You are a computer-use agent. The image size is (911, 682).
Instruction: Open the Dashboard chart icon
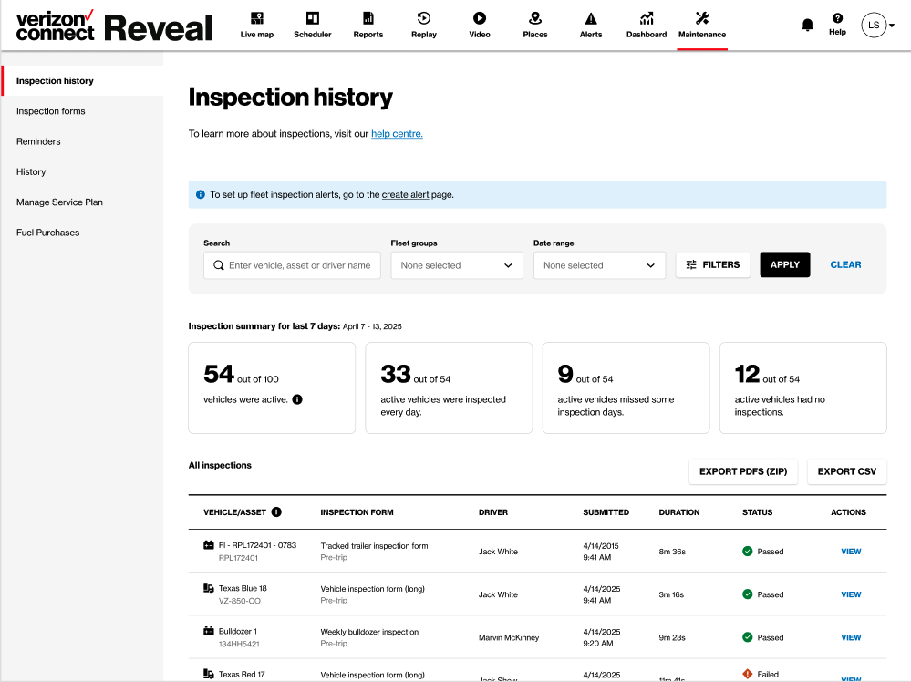tap(647, 18)
